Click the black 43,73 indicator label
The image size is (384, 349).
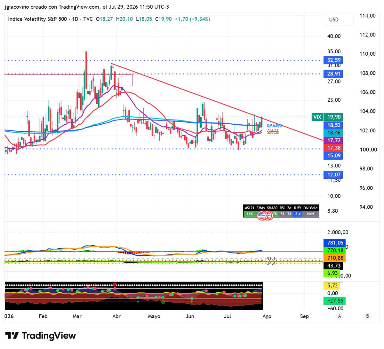(333, 266)
